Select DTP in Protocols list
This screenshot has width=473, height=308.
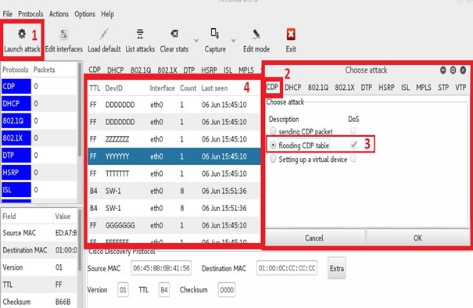(x=16, y=155)
